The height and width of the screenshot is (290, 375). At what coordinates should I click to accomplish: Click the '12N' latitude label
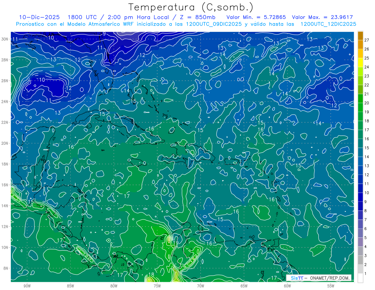point(5,226)
